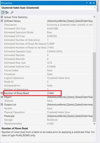Click the vertical scrollbar thumb
Viewport: 100px width, 143px height.
point(94,87)
